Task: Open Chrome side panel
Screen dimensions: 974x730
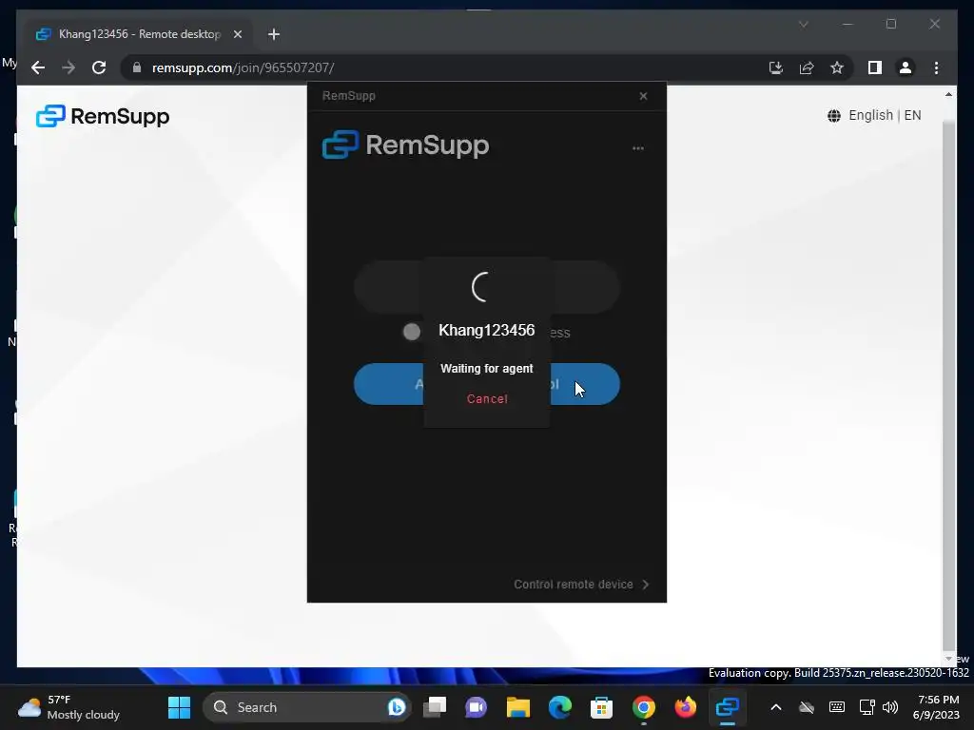Action: pyautogui.click(x=875, y=67)
